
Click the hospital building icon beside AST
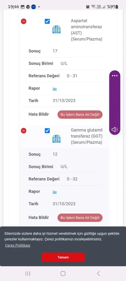(x=56, y=29)
